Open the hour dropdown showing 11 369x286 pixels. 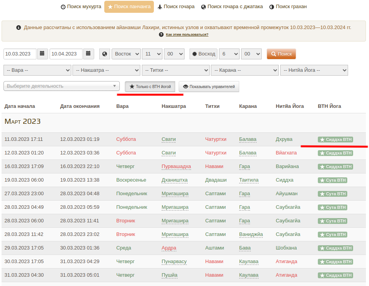point(152,54)
